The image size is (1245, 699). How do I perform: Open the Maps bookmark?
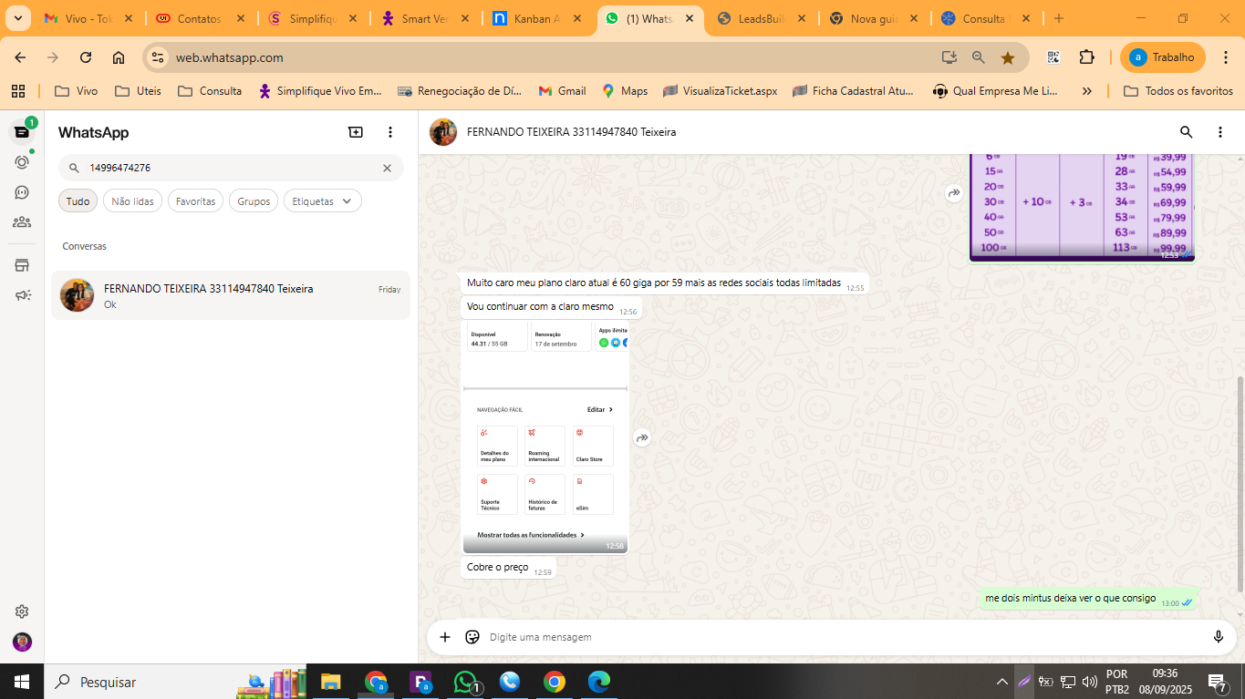coord(626,91)
